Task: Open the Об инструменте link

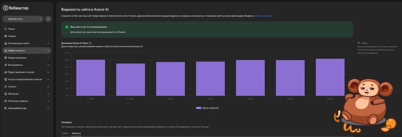Action: tap(263, 16)
